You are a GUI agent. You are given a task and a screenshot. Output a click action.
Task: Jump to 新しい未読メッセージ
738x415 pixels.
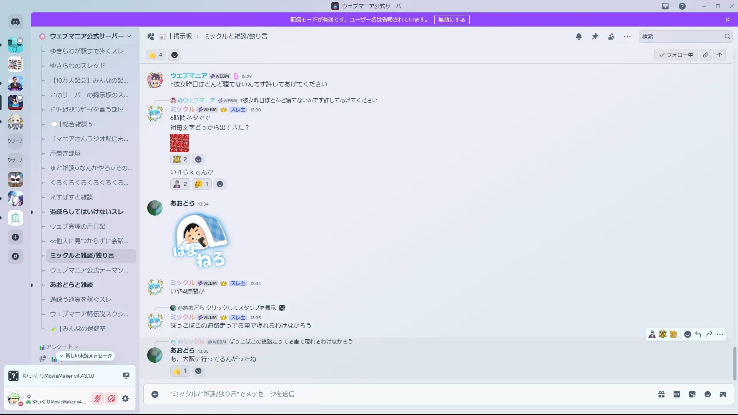86,356
